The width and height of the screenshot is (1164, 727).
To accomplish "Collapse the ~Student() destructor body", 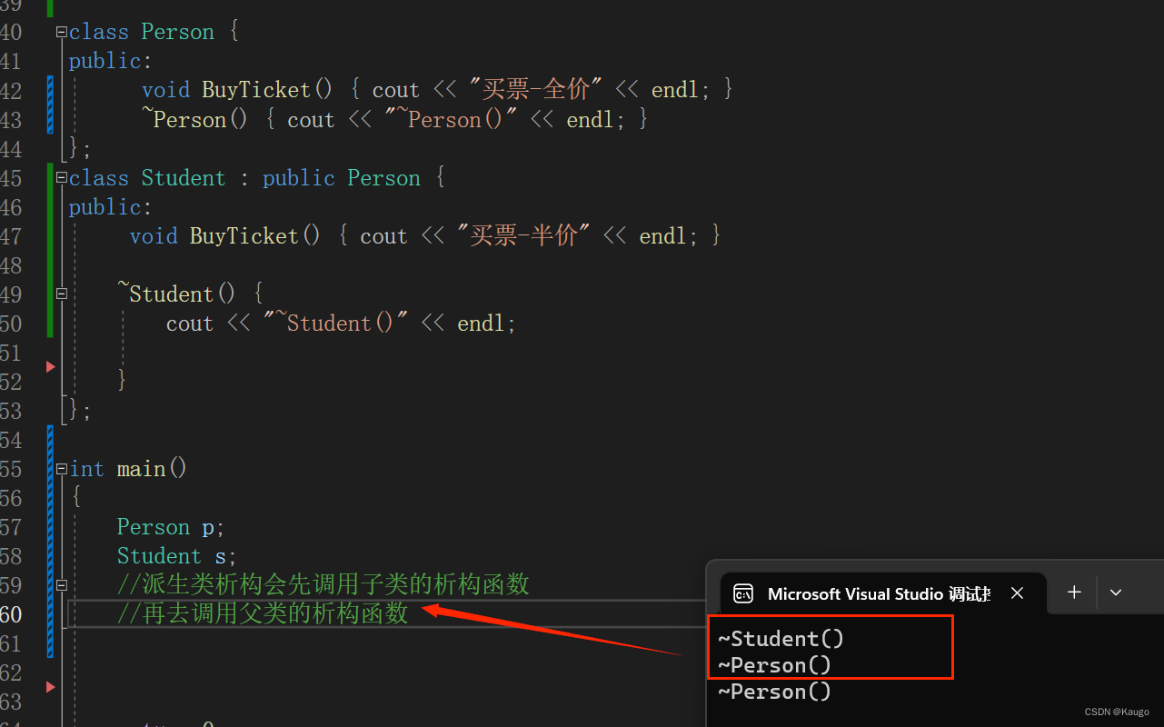I will click(x=62, y=294).
